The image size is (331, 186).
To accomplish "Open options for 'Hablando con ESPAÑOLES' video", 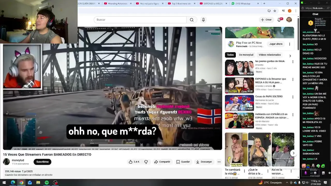I will coord(293,114).
